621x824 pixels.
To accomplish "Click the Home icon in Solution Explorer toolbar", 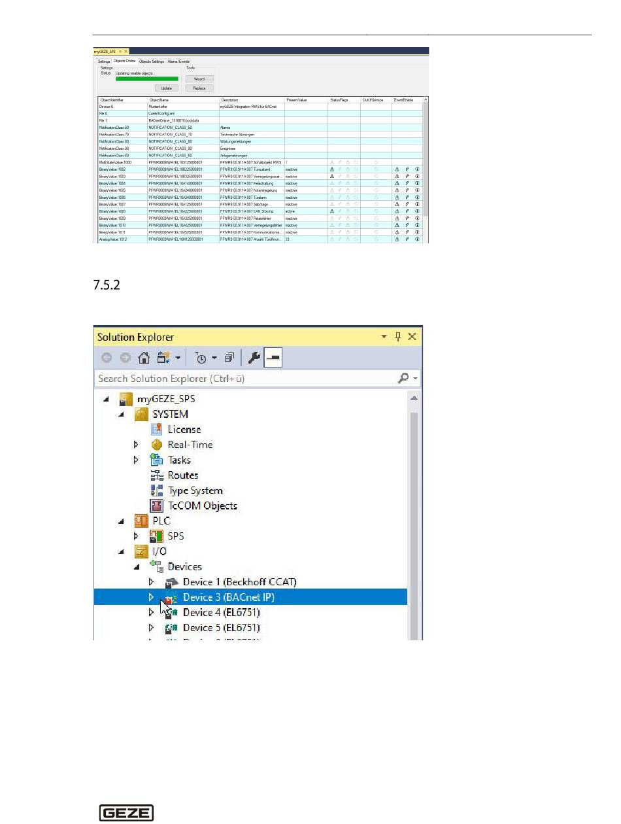I will click(x=144, y=358).
